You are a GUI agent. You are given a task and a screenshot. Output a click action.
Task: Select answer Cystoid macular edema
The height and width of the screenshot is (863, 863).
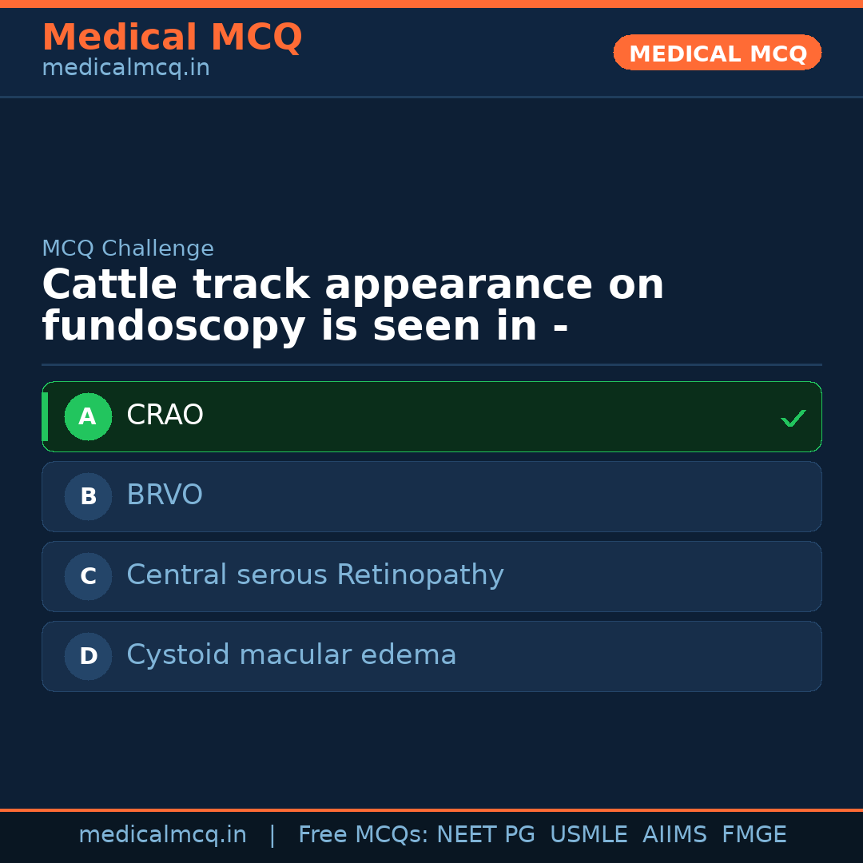coord(431,656)
